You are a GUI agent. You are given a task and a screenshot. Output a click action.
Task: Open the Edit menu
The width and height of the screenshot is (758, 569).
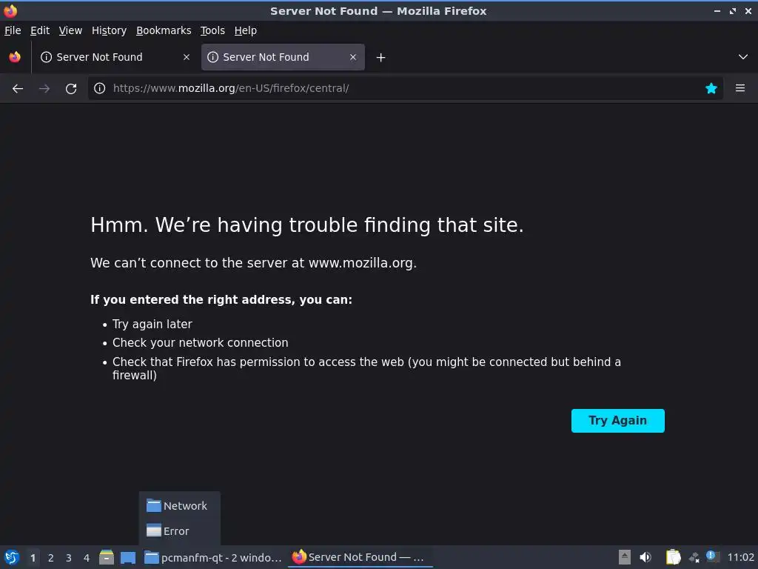pos(40,30)
